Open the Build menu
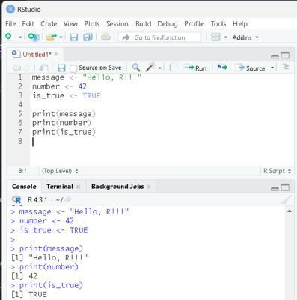Screen dimensions: 297x300 [x=143, y=24]
